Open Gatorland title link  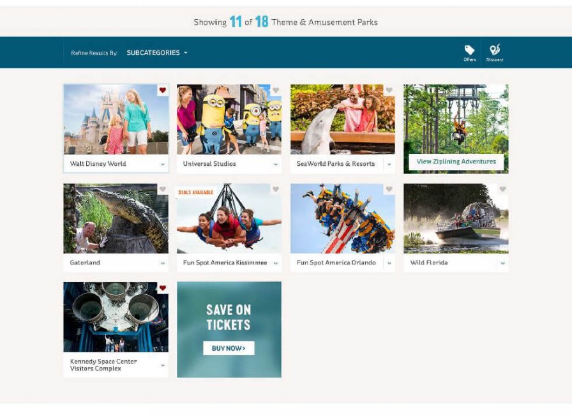pyautogui.click(x=85, y=262)
